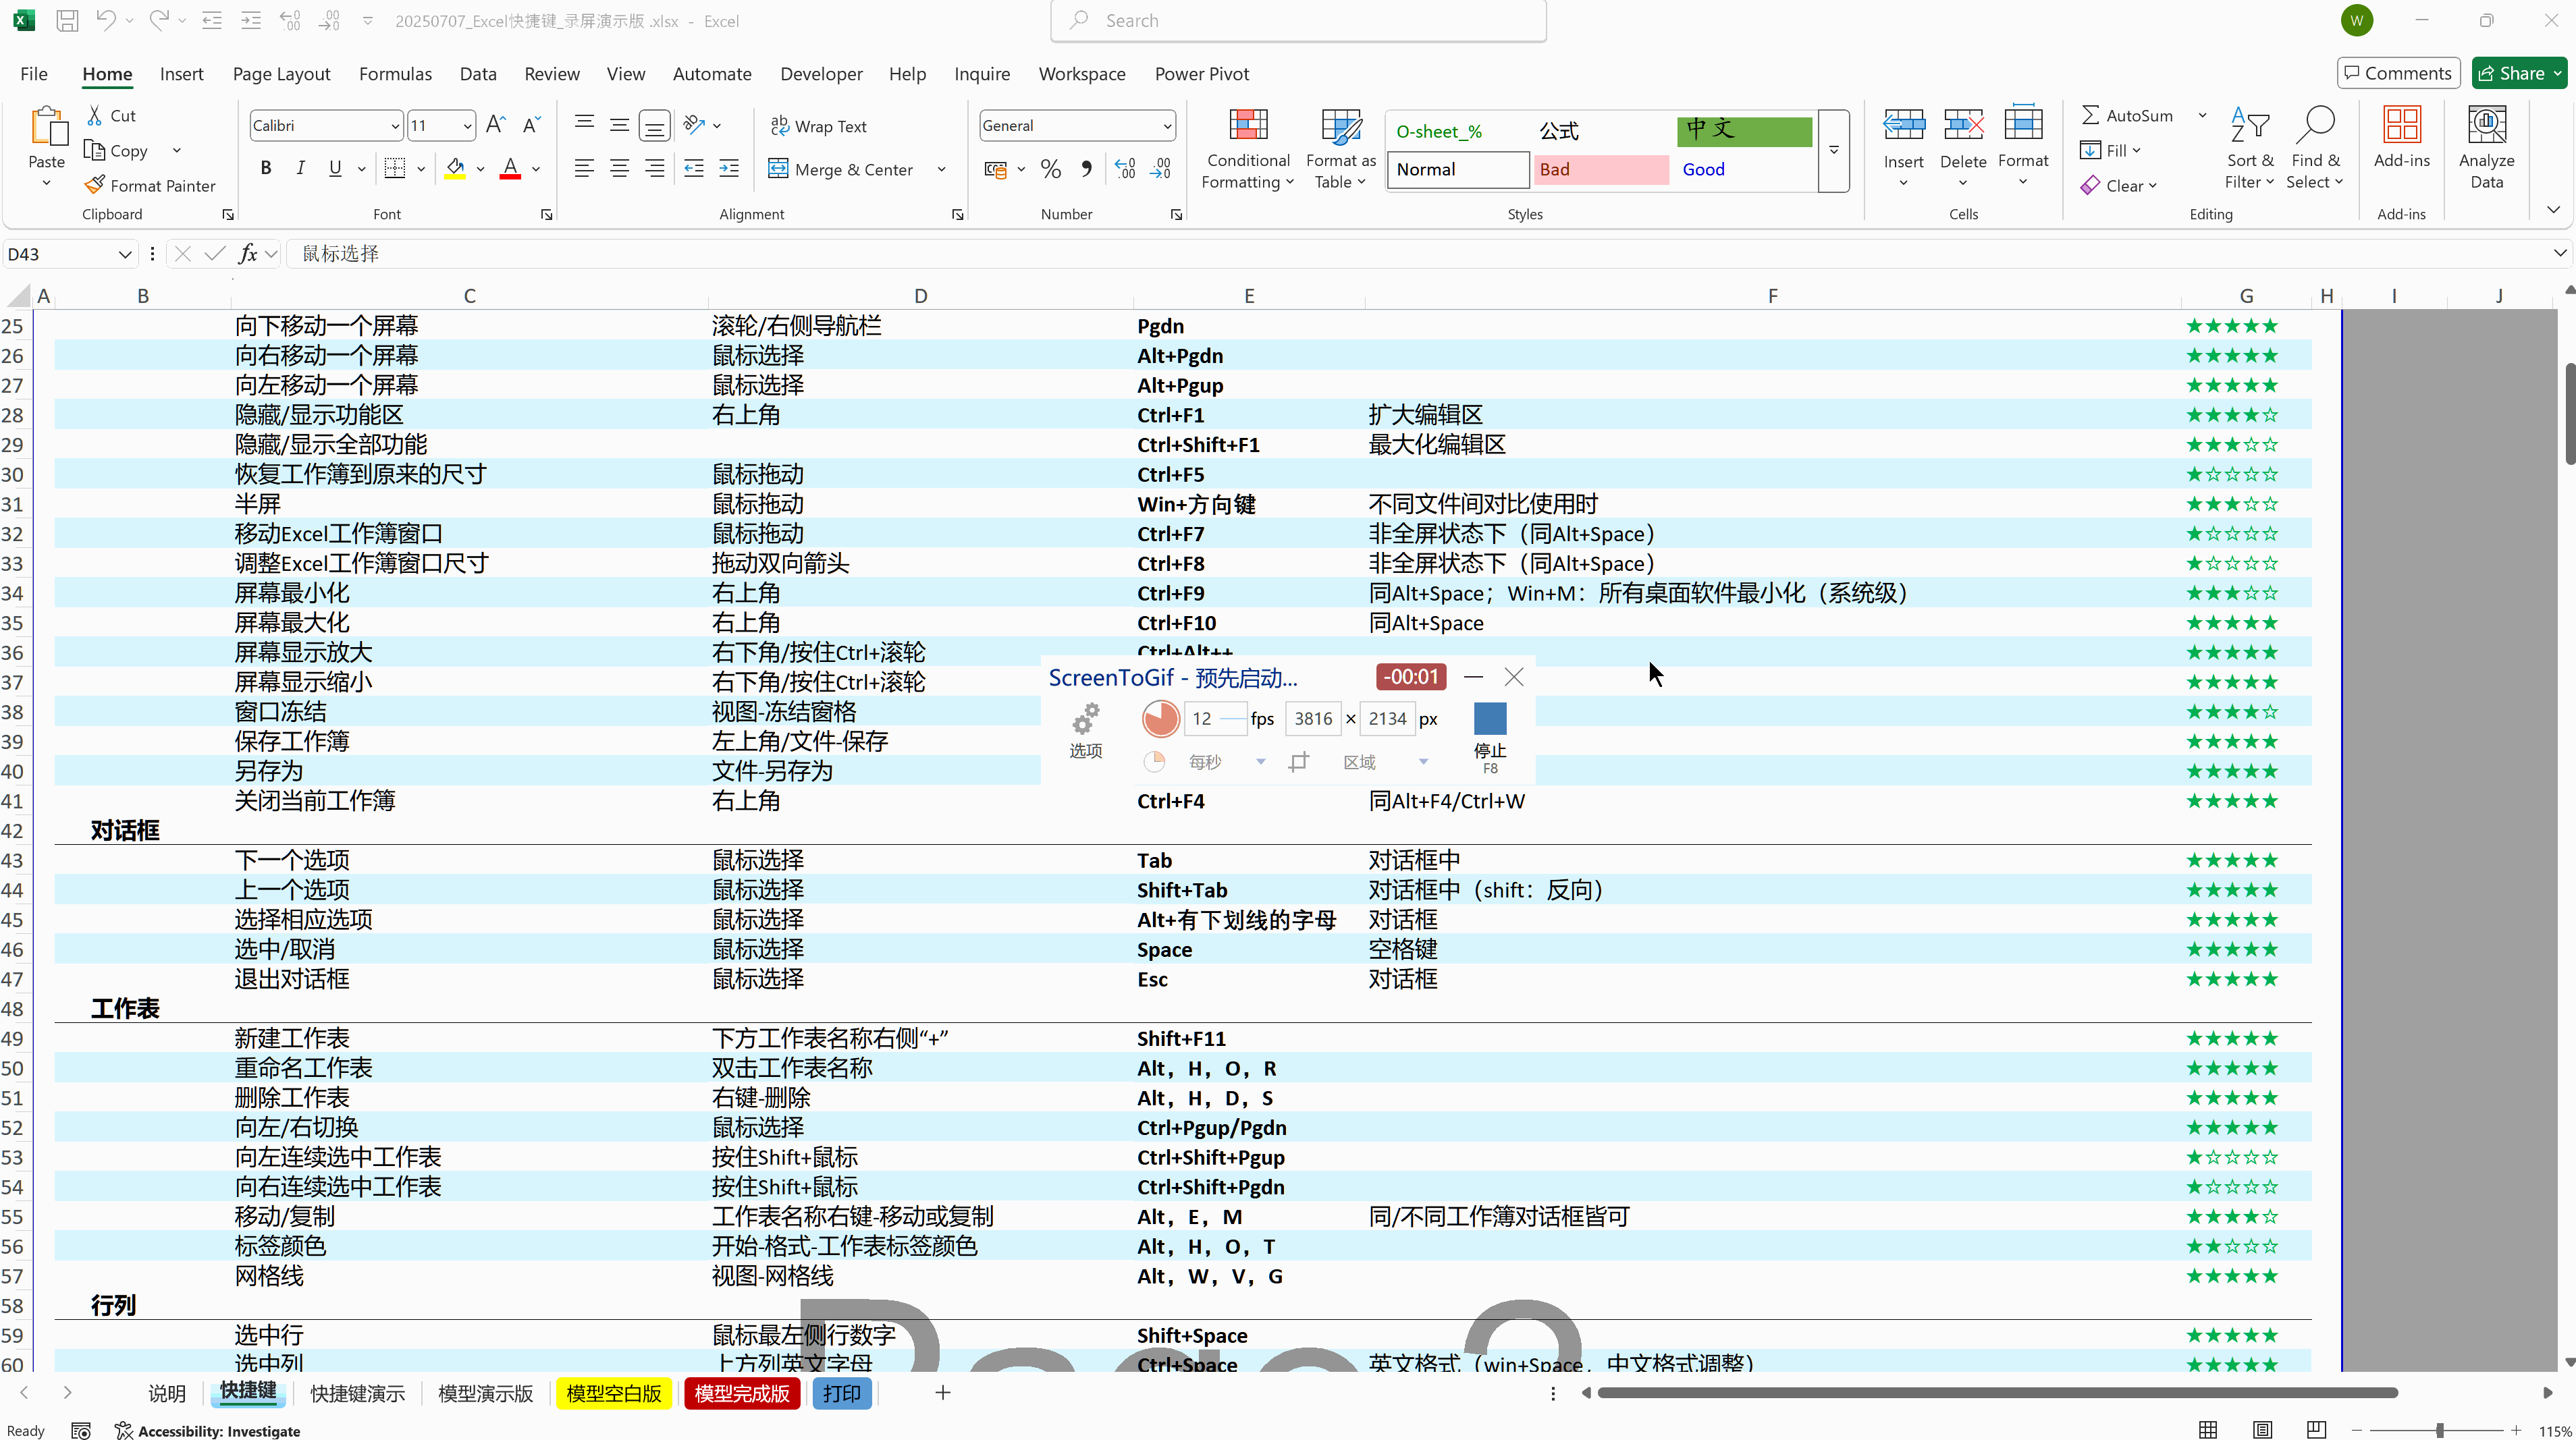Open Find & Select menu
This screenshot has width=2576, height=1440.
2315,148
